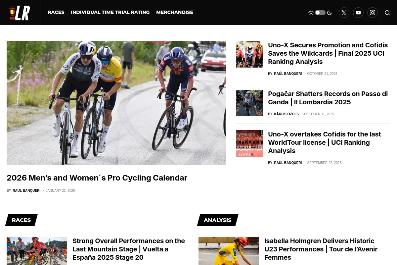Click the LR lantern site logo
This screenshot has height=265, width=397.
(20, 13)
